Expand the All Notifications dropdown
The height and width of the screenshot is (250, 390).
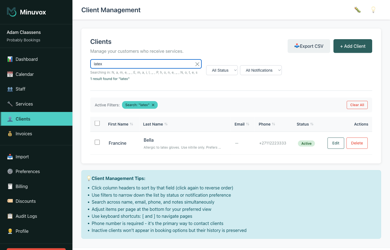pyautogui.click(x=261, y=70)
